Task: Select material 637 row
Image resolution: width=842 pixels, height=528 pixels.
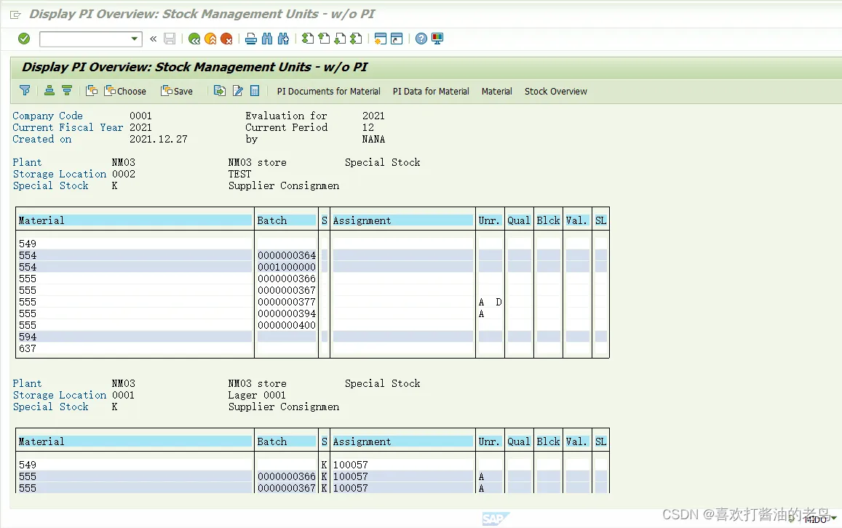Action: [x=312, y=349]
